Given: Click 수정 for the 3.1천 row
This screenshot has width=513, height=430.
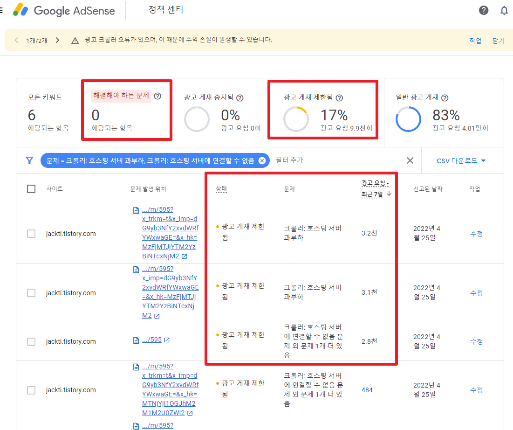Looking at the screenshot, I should click(476, 293).
